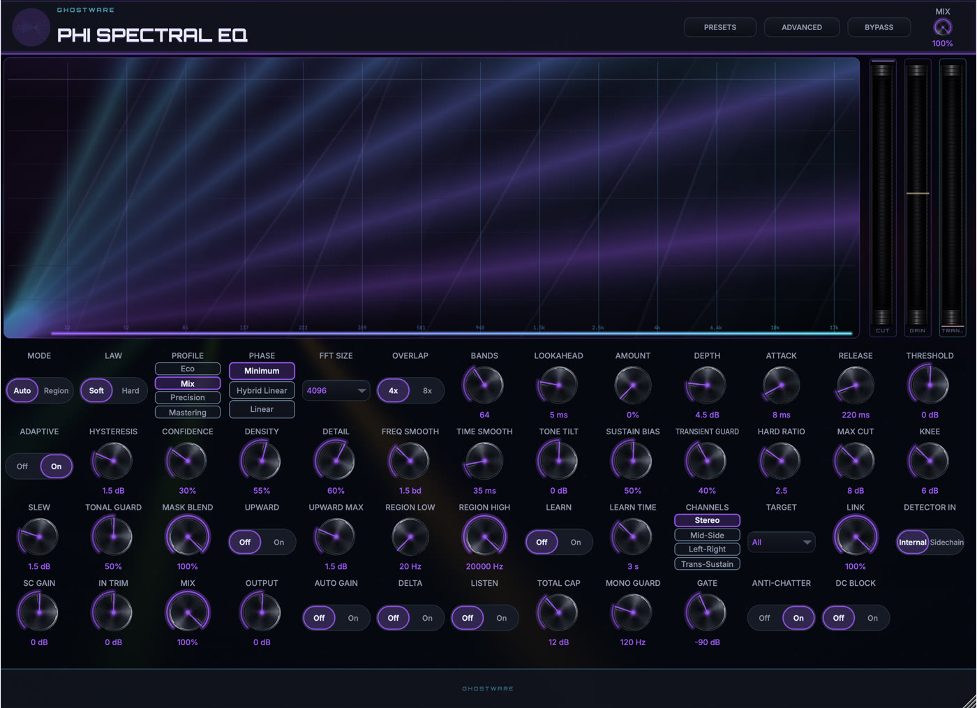Image resolution: width=977 pixels, height=708 pixels.
Task: Enable DELTA with On
Action: point(427,618)
